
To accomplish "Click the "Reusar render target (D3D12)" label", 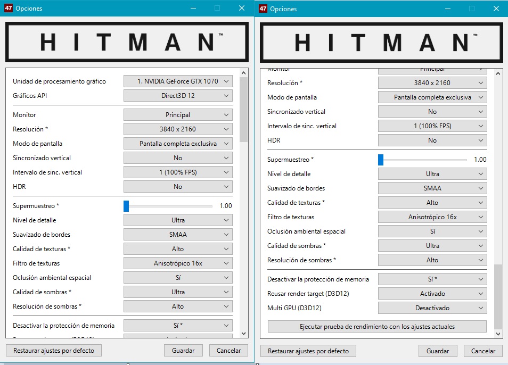I will (308, 294).
